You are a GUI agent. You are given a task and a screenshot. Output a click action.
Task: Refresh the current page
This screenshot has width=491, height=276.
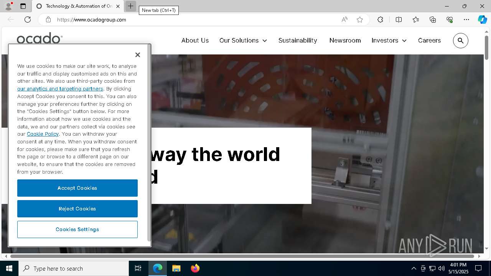click(28, 20)
